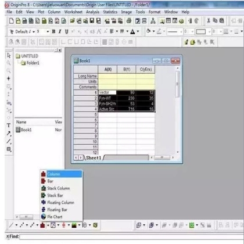The height and width of the screenshot is (244, 244).
Task: Click the Copy icon in the toolbar
Action: pyautogui.click(x=215, y=20)
